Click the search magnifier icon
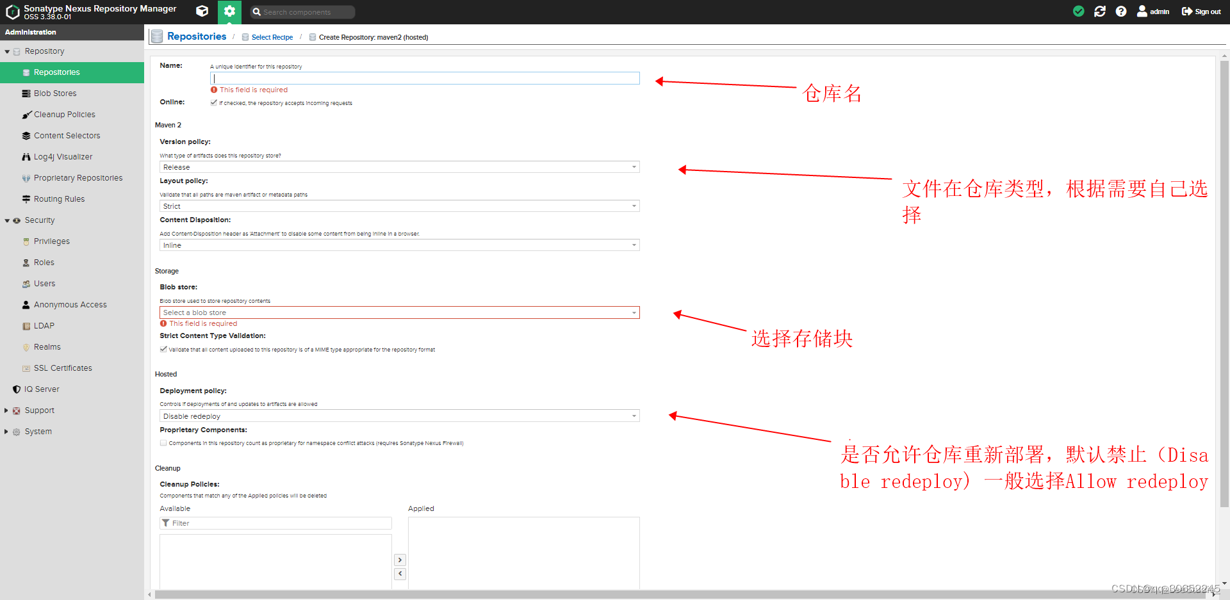 (x=256, y=12)
